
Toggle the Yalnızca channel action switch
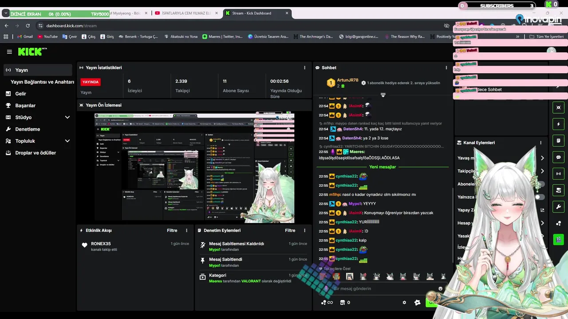click(539, 197)
